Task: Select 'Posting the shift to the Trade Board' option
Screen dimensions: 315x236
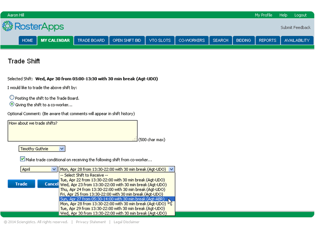Action: coord(12,98)
